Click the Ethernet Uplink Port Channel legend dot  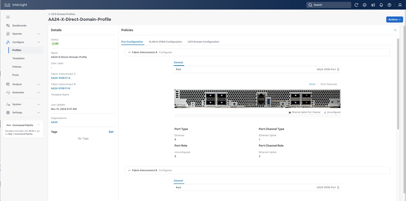coord(290,113)
